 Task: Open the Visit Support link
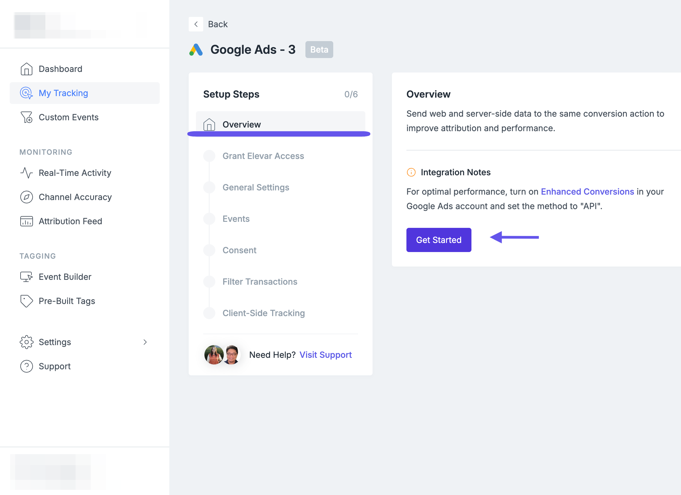326,355
